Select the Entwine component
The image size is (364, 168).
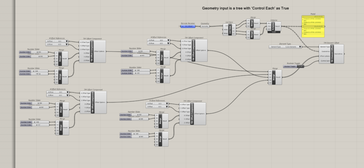click(274, 26)
